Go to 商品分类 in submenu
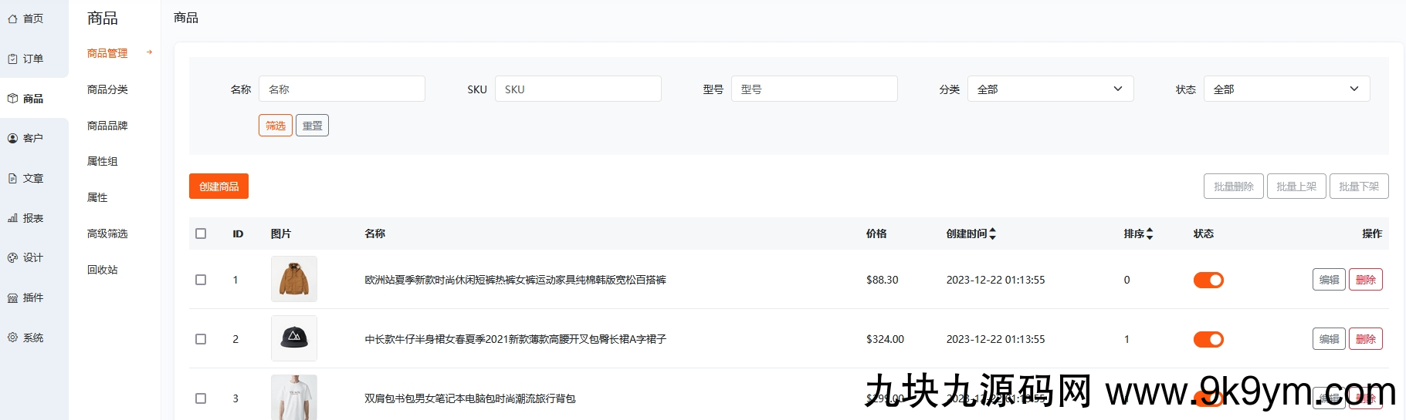This screenshot has width=1406, height=420. point(107,89)
